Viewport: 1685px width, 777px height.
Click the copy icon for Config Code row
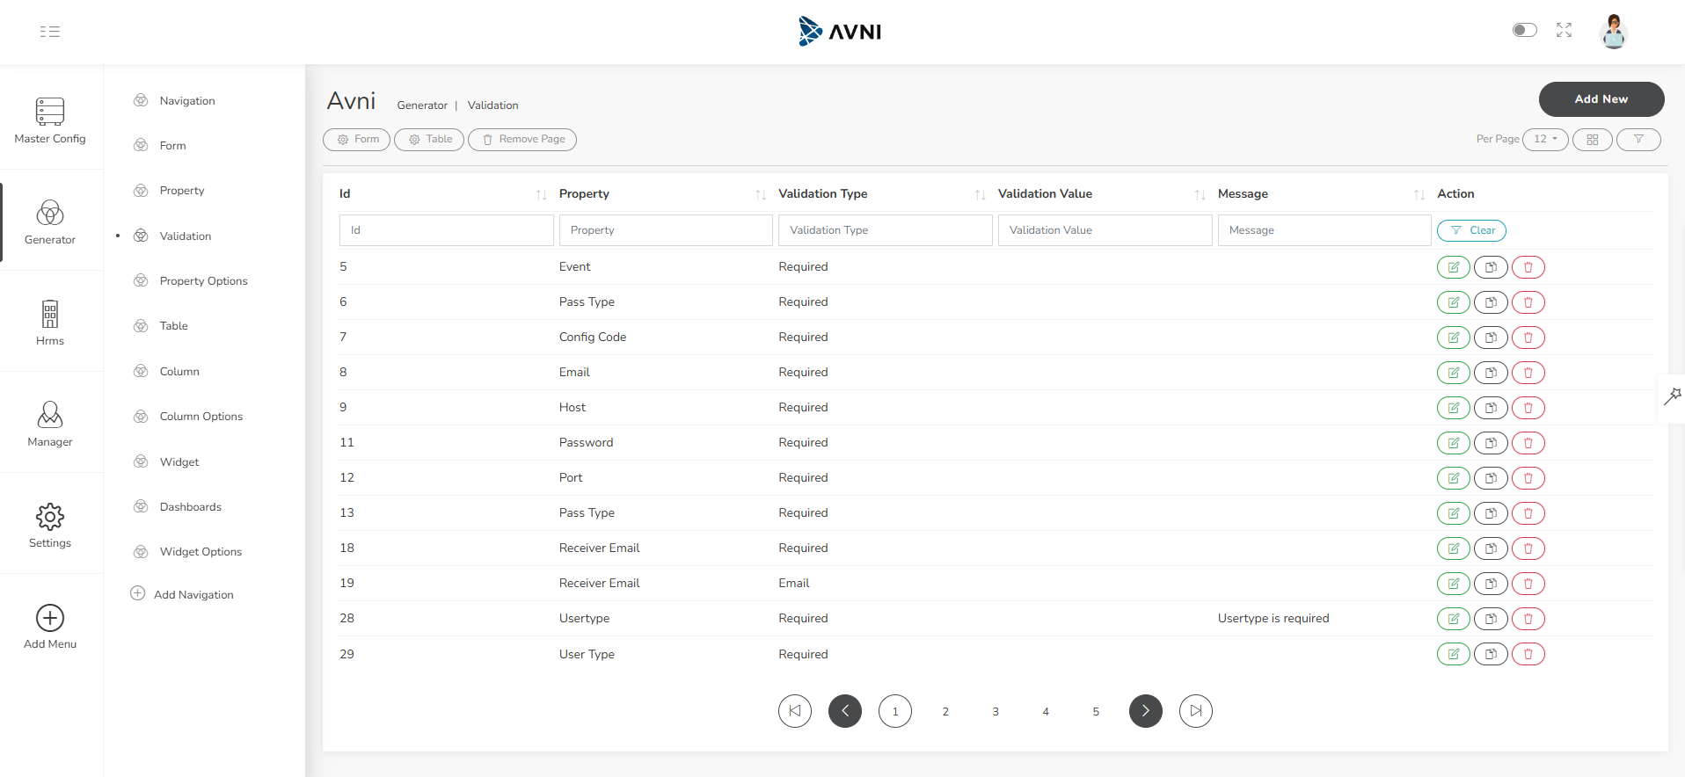point(1491,338)
